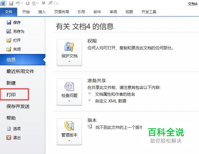The image size is (199, 154).
Task: Choose 保存并发送 from the File menu
Action: pyautogui.click(x=18, y=106)
